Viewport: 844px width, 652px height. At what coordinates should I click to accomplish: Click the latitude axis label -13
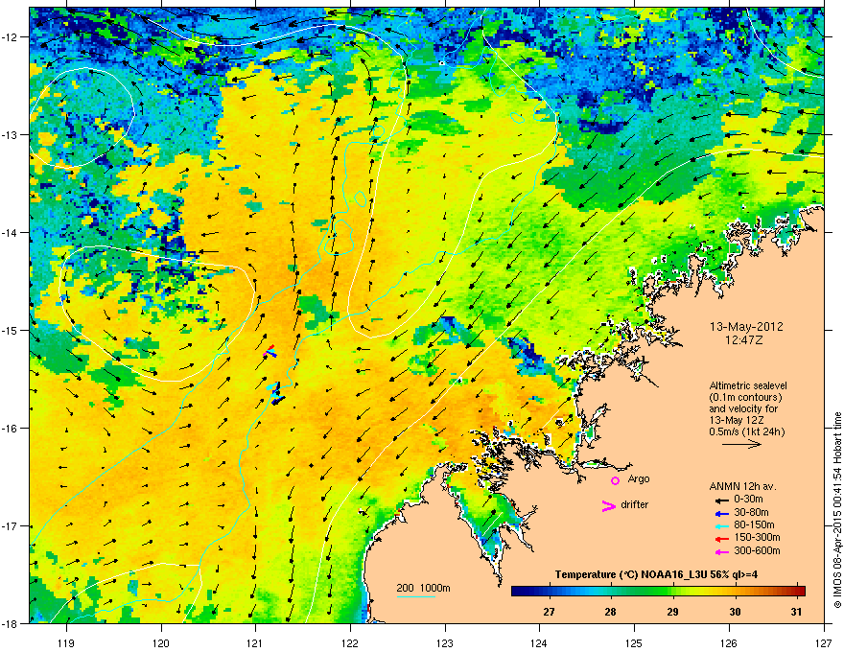click(10, 134)
